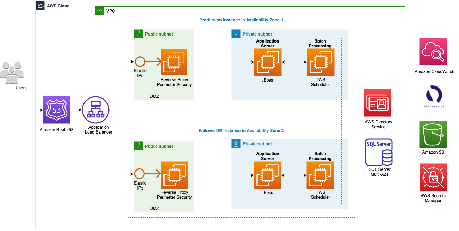Screen dimensions: 459x231
Task: Click the 'Users' caption
Action: [x=21, y=88]
